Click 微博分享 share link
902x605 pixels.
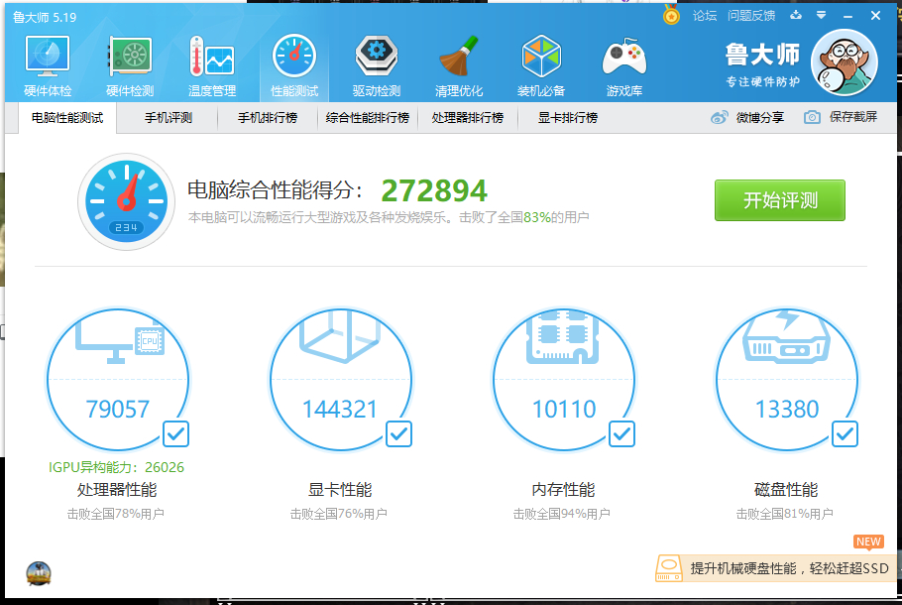pyautogui.click(x=760, y=117)
